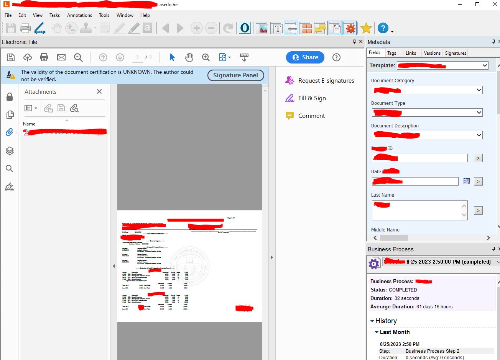The width and height of the screenshot is (500, 360).
Task: Switch to the Versions tab
Action: (432, 53)
